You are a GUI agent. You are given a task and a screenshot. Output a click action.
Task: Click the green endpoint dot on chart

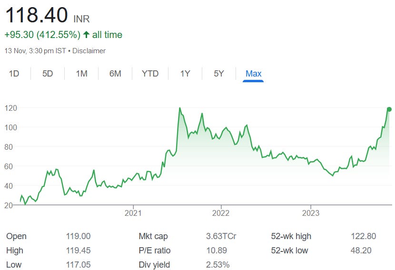pyautogui.click(x=389, y=109)
